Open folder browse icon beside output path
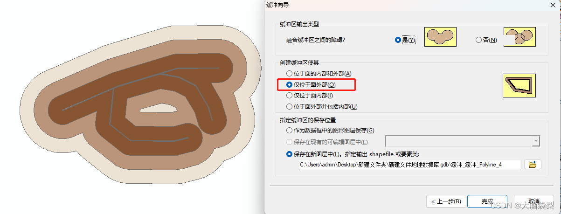The width and height of the screenshot is (561, 214). click(x=533, y=165)
